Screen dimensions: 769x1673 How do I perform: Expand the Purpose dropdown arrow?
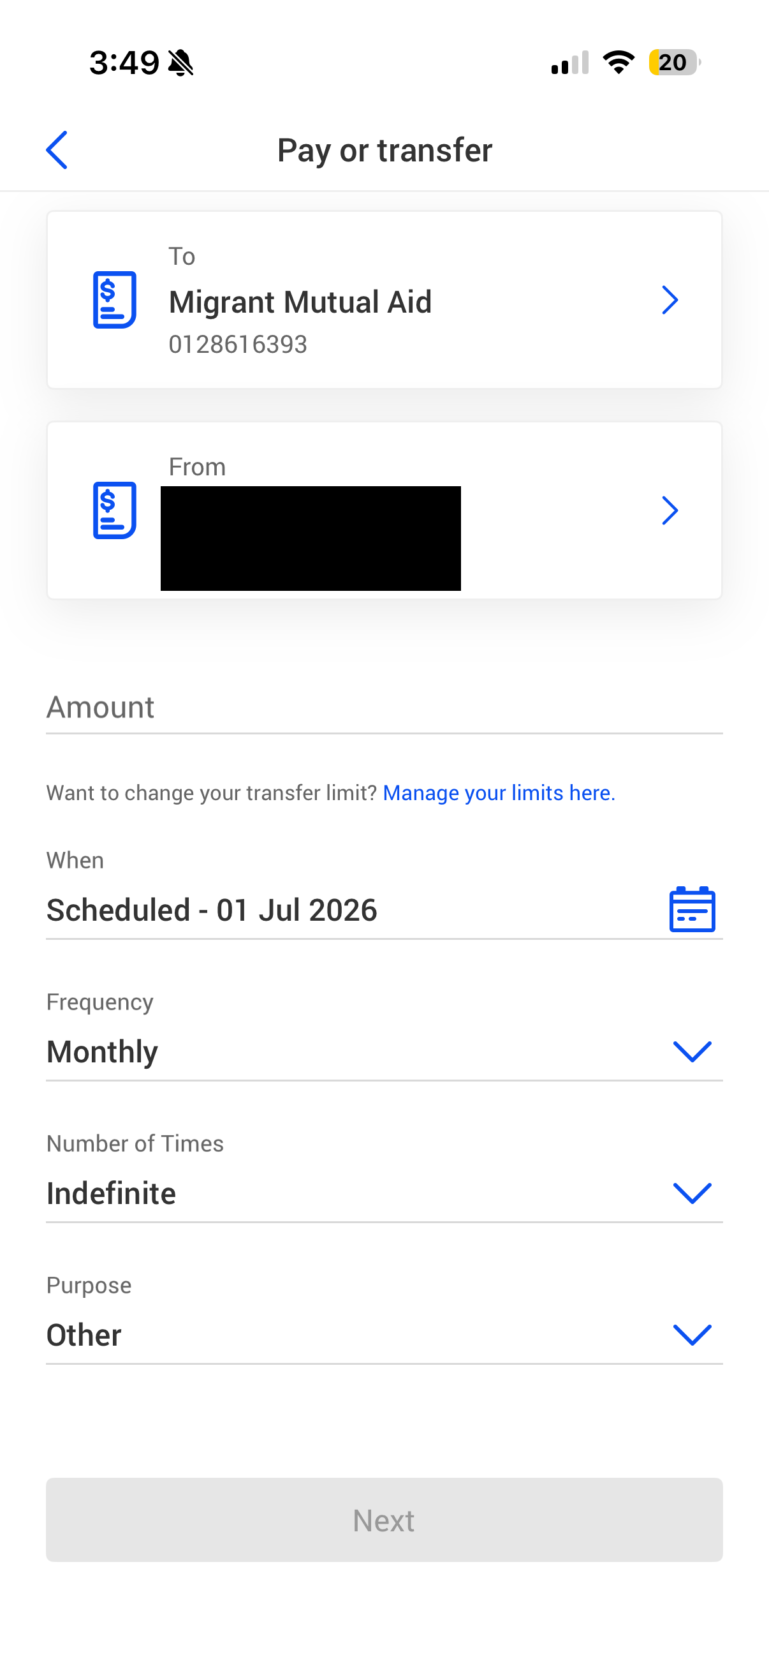tap(692, 1334)
